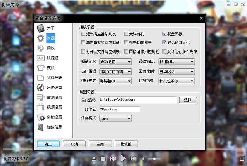Select the 播放 sidebar icon
The image size is (247, 166).
[x=40, y=48]
